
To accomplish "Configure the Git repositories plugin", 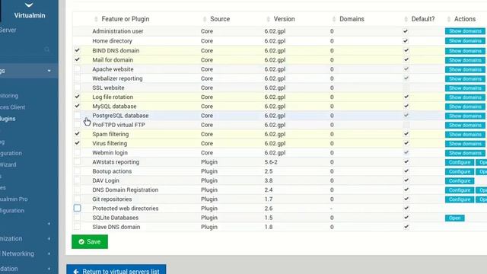I will click(460, 199).
